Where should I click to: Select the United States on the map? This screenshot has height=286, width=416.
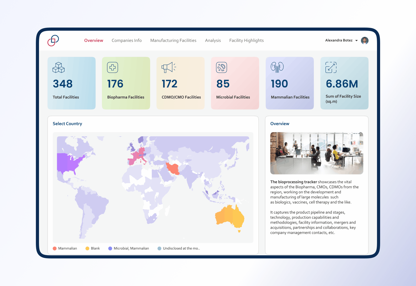click(x=68, y=163)
